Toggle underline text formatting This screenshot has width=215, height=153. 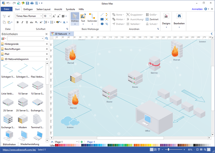[x=27, y=22]
